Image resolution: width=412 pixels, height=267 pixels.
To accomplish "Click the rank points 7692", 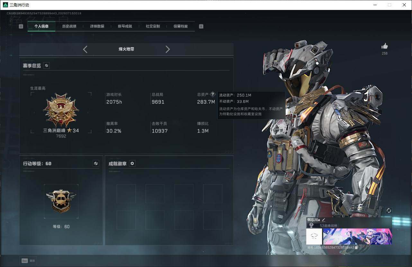I will tap(61, 136).
